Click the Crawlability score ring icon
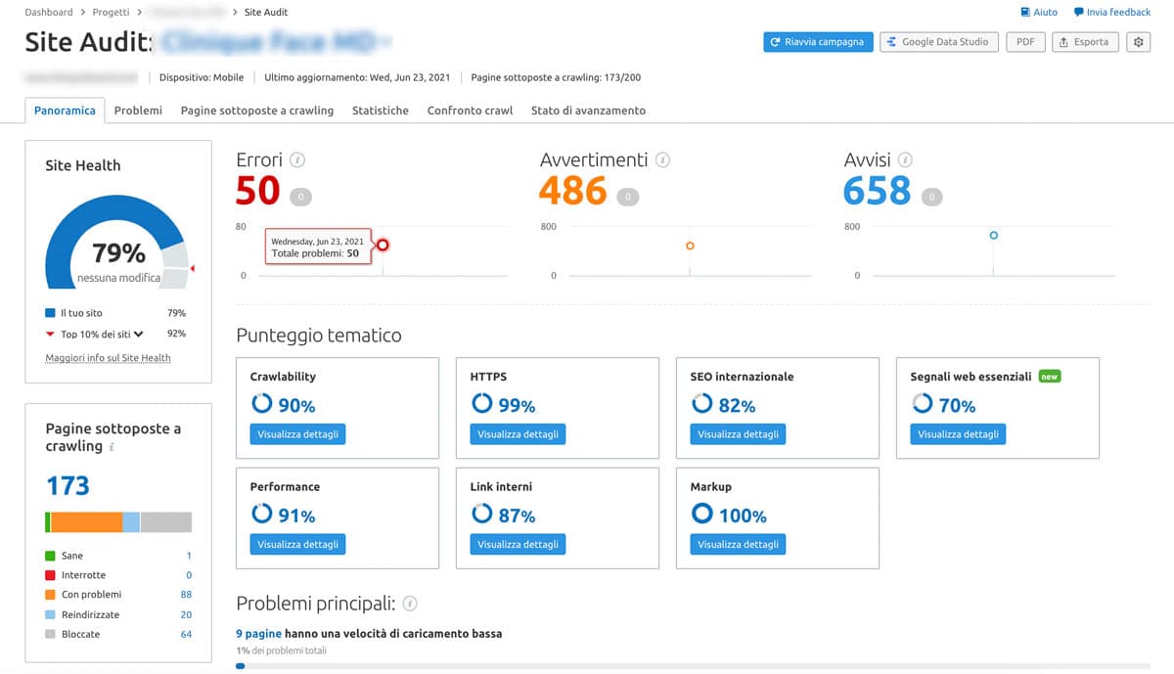Viewport: 1174px width, 674px height. [261, 404]
